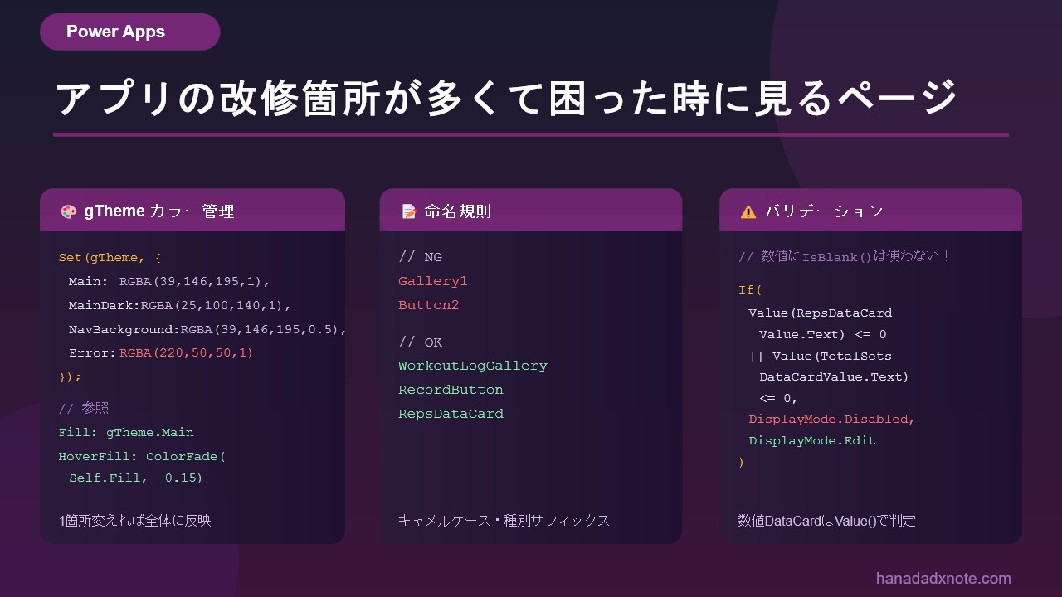The image size is (1062, 597).
Task: Click the line || Value(TotalSets
Action: (x=820, y=357)
